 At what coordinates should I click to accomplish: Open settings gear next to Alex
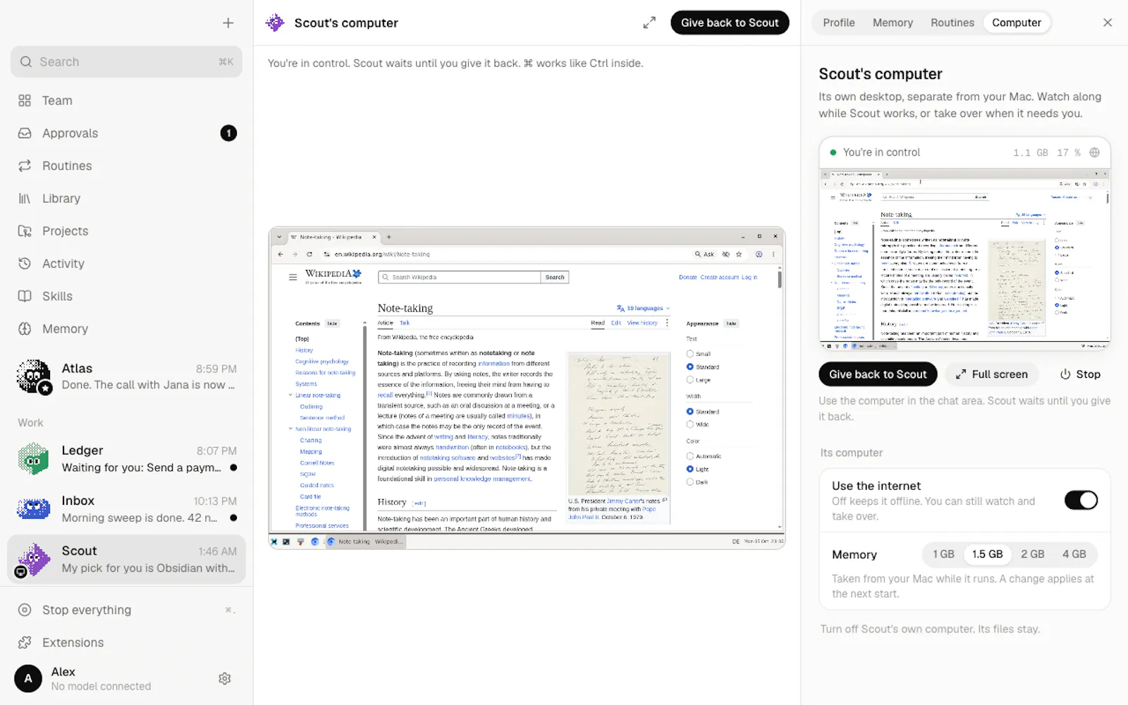click(225, 678)
